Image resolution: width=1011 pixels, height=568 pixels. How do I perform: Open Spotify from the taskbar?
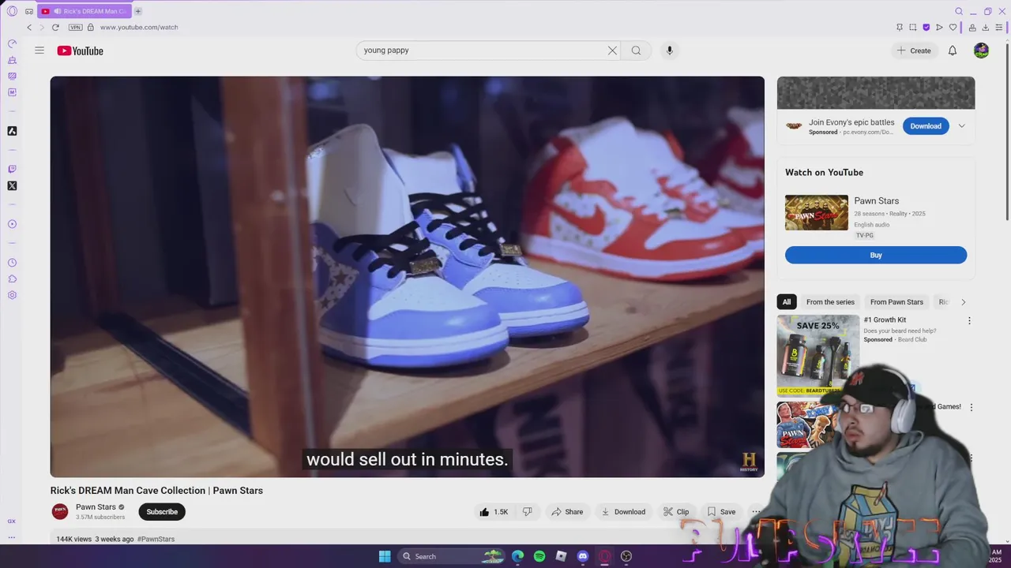539,556
